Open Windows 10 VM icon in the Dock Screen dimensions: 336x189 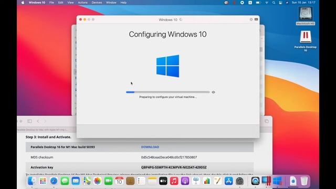click(278, 181)
